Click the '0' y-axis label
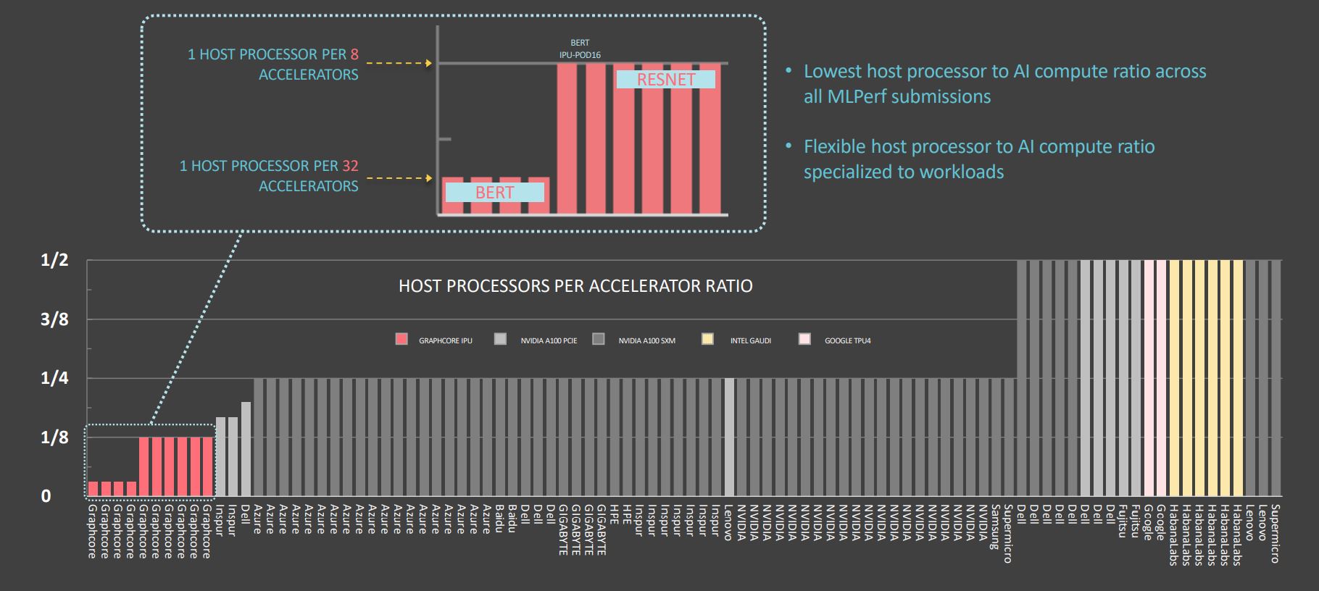Viewport: 1319px width, 591px height. tap(46, 496)
